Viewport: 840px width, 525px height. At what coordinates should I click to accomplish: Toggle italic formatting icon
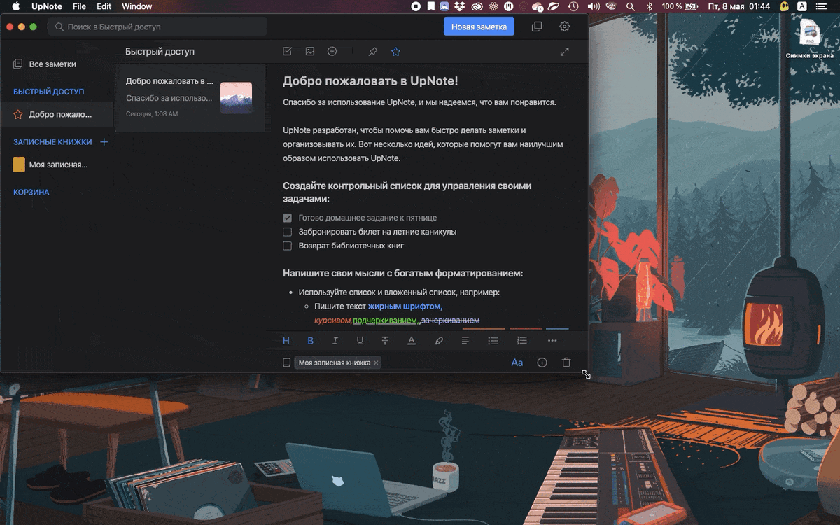coord(335,341)
